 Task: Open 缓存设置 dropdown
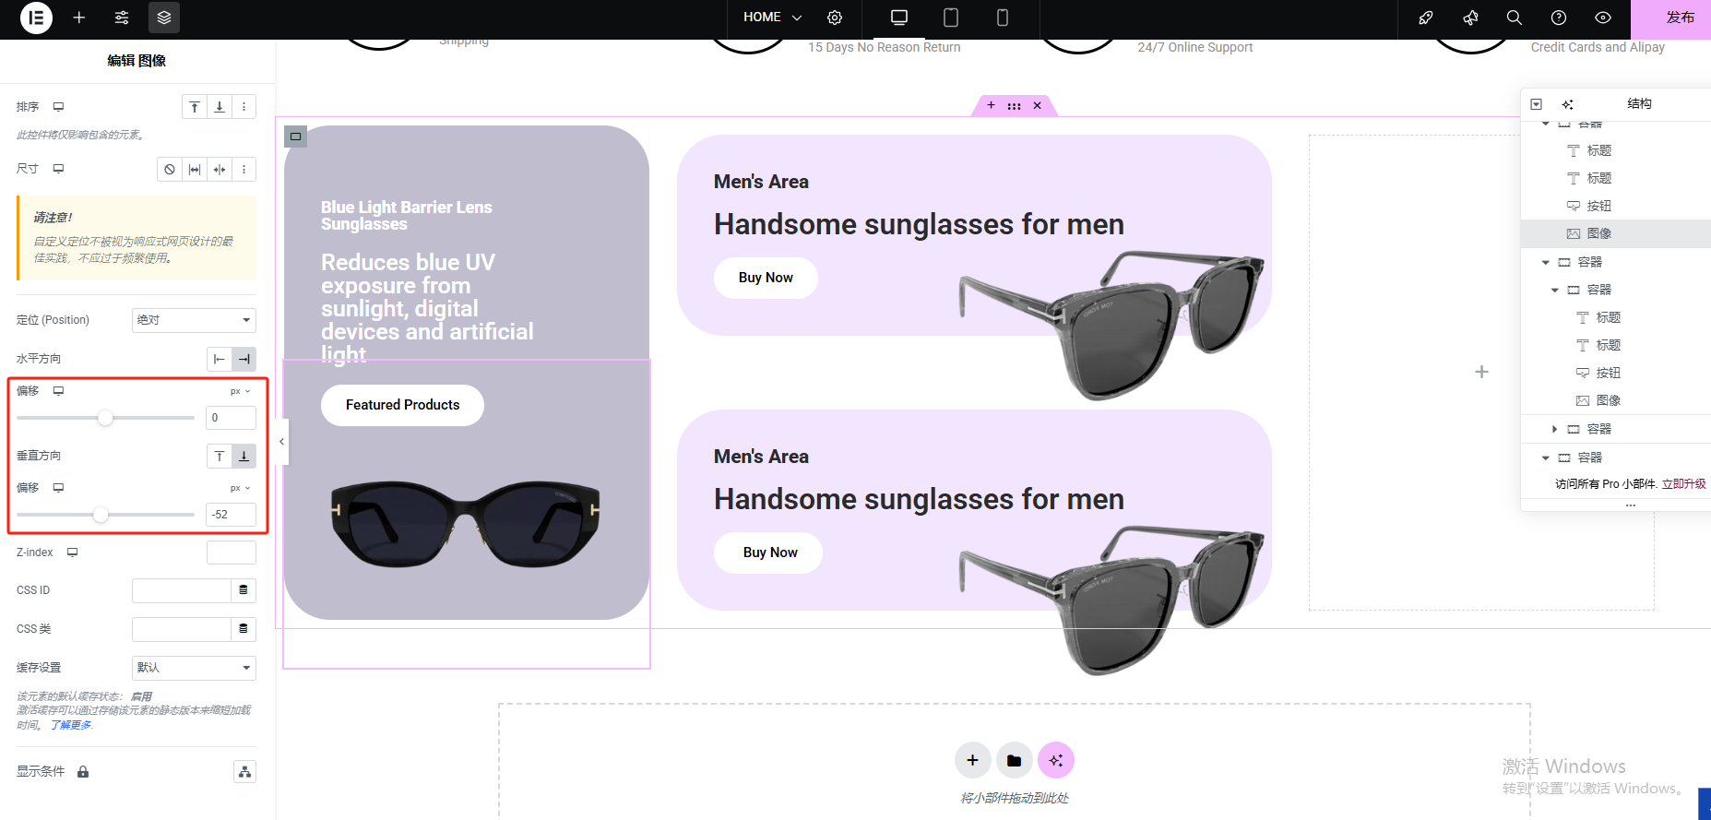pyautogui.click(x=194, y=668)
